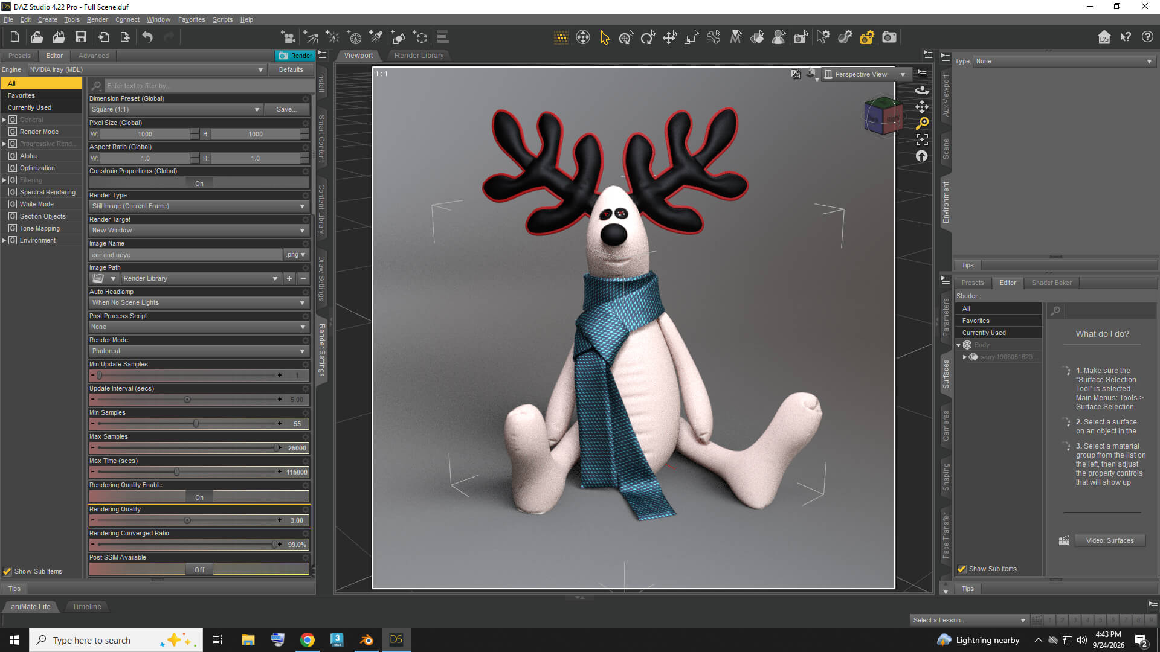1160x652 pixels.
Task: Select the Rotate tool
Action: (x=648, y=37)
